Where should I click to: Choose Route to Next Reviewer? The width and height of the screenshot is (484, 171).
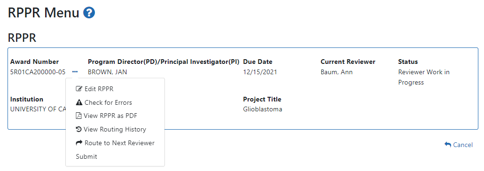[x=115, y=143]
